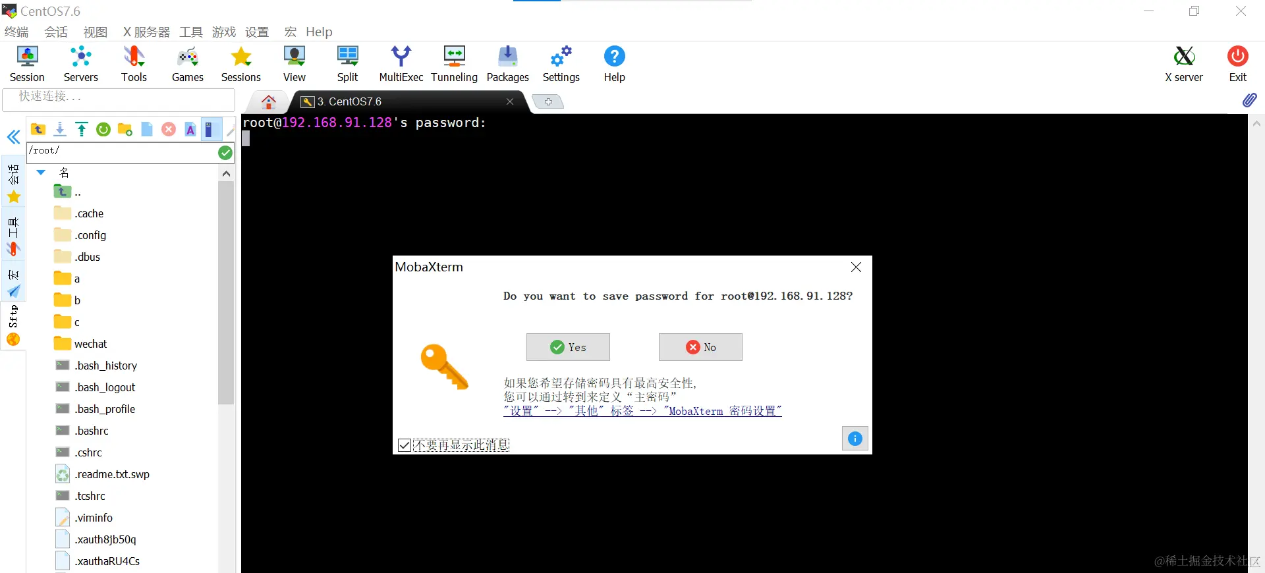Click the terminal scrollbar up arrow
The image size is (1265, 573).
click(x=1256, y=123)
